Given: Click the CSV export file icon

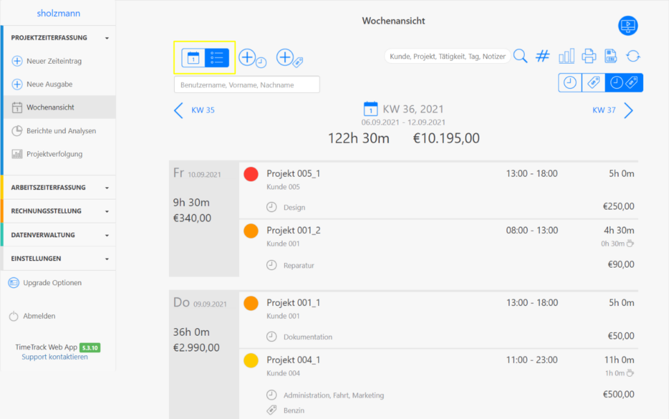Looking at the screenshot, I should [x=611, y=57].
